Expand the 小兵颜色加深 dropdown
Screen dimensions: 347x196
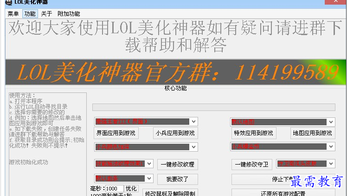[x=193, y=147]
